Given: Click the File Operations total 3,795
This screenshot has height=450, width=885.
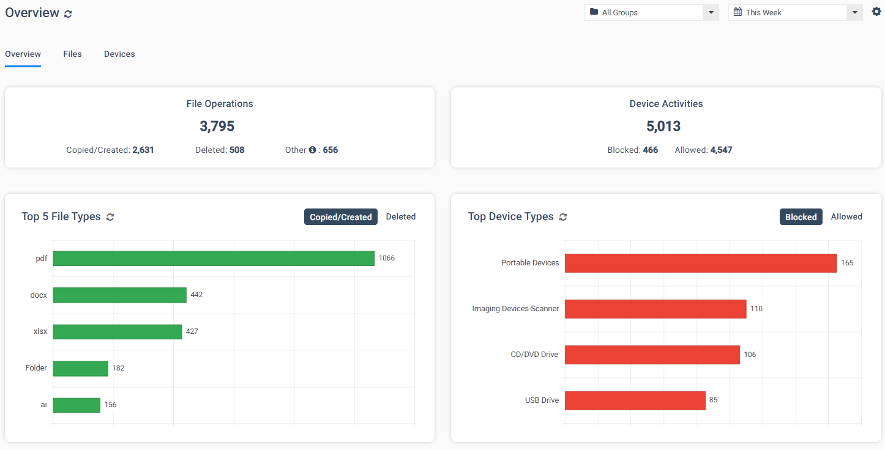Looking at the screenshot, I should 217,127.
